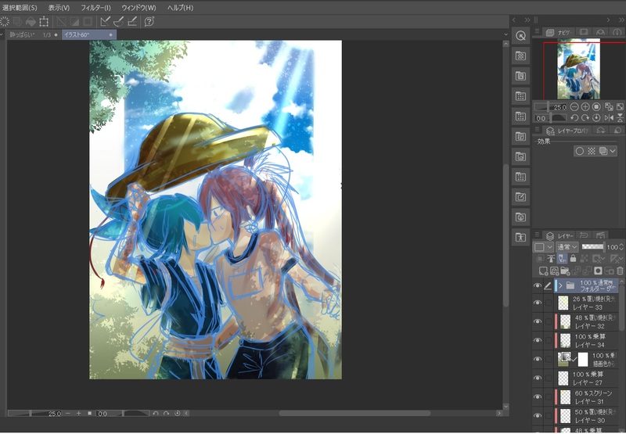
Task: Click the navigator zoom in icon
Action: [585, 107]
